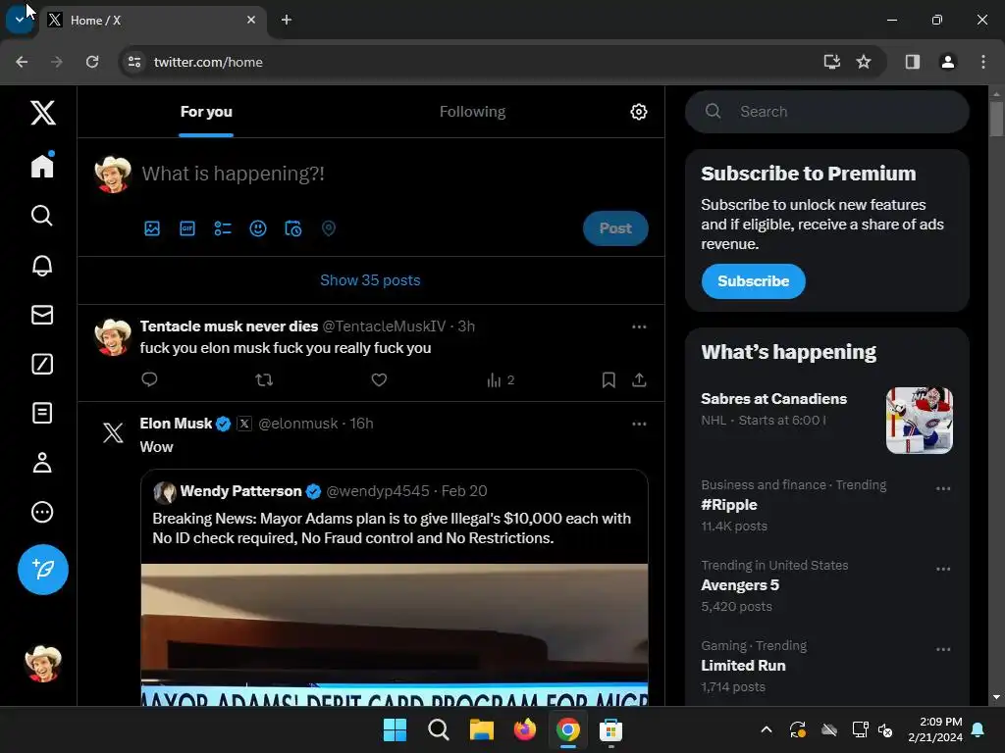Open Messages envelope in sidebar

(x=42, y=315)
